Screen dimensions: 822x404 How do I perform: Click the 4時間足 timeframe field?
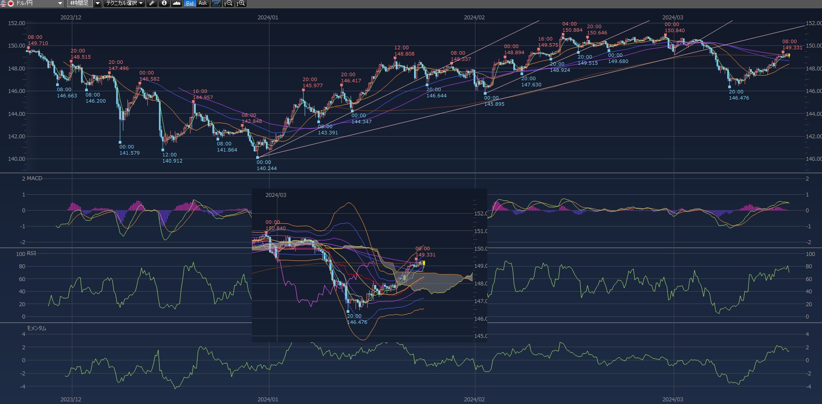point(79,4)
